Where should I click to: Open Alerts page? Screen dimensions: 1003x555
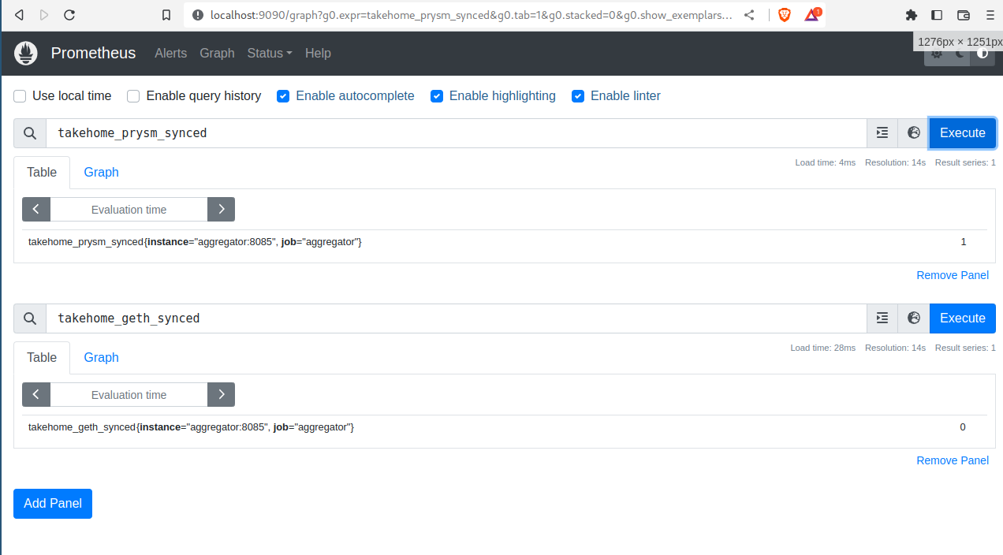click(x=170, y=53)
